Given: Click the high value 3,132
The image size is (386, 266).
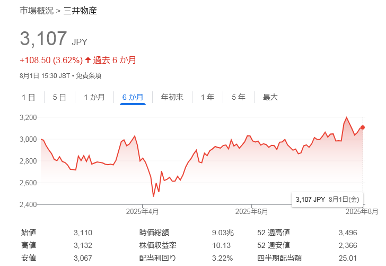Looking at the screenshot, I should (83, 245).
